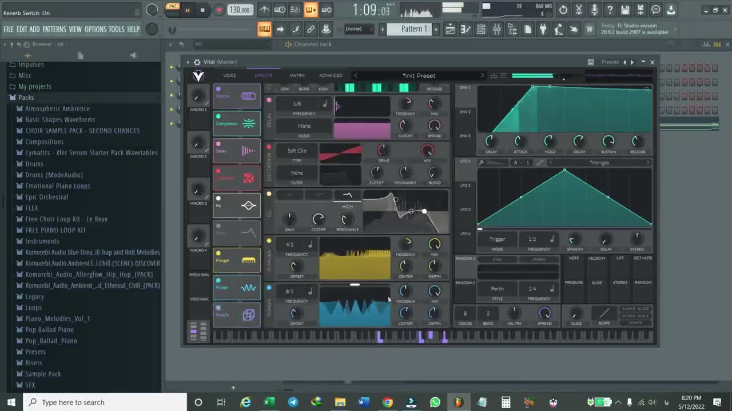
Task: Open Excel from the taskbar
Action: (269, 402)
